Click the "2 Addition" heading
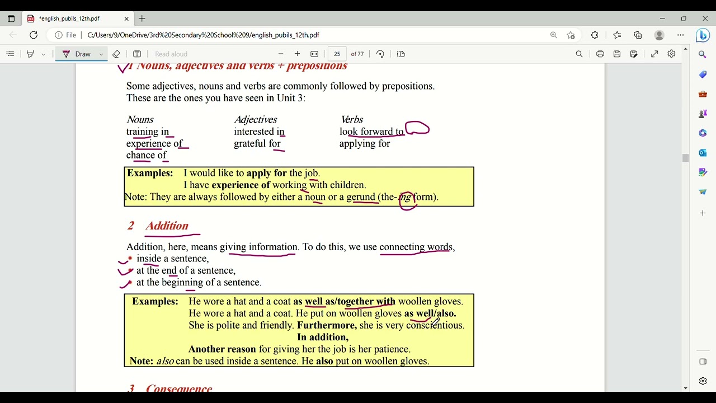The image size is (716, 403). pyautogui.click(x=158, y=226)
